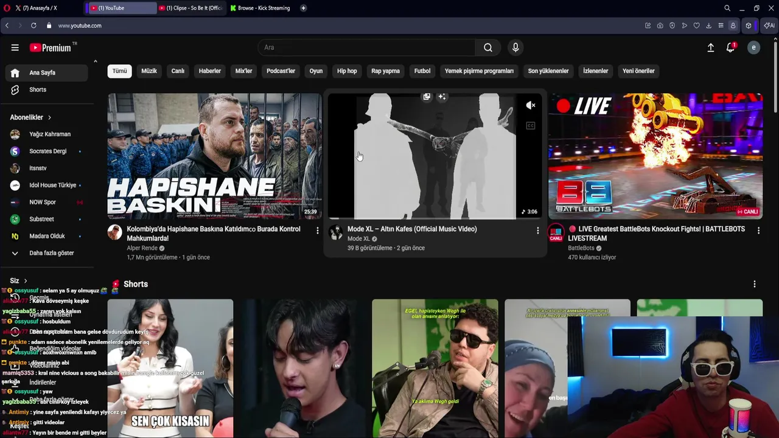779x438 pixels.
Task: Select the Son yüklenenler chip
Action: point(548,71)
